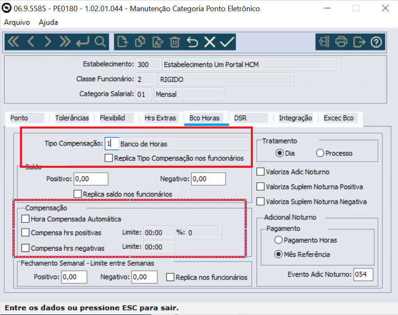Click the Compensa hrs negativas Limite field
The height and width of the screenshot is (315, 398).
point(159,247)
